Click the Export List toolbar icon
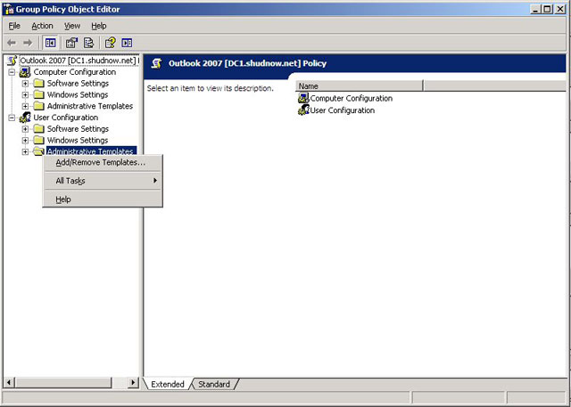The width and height of the screenshot is (571, 407). coord(89,43)
